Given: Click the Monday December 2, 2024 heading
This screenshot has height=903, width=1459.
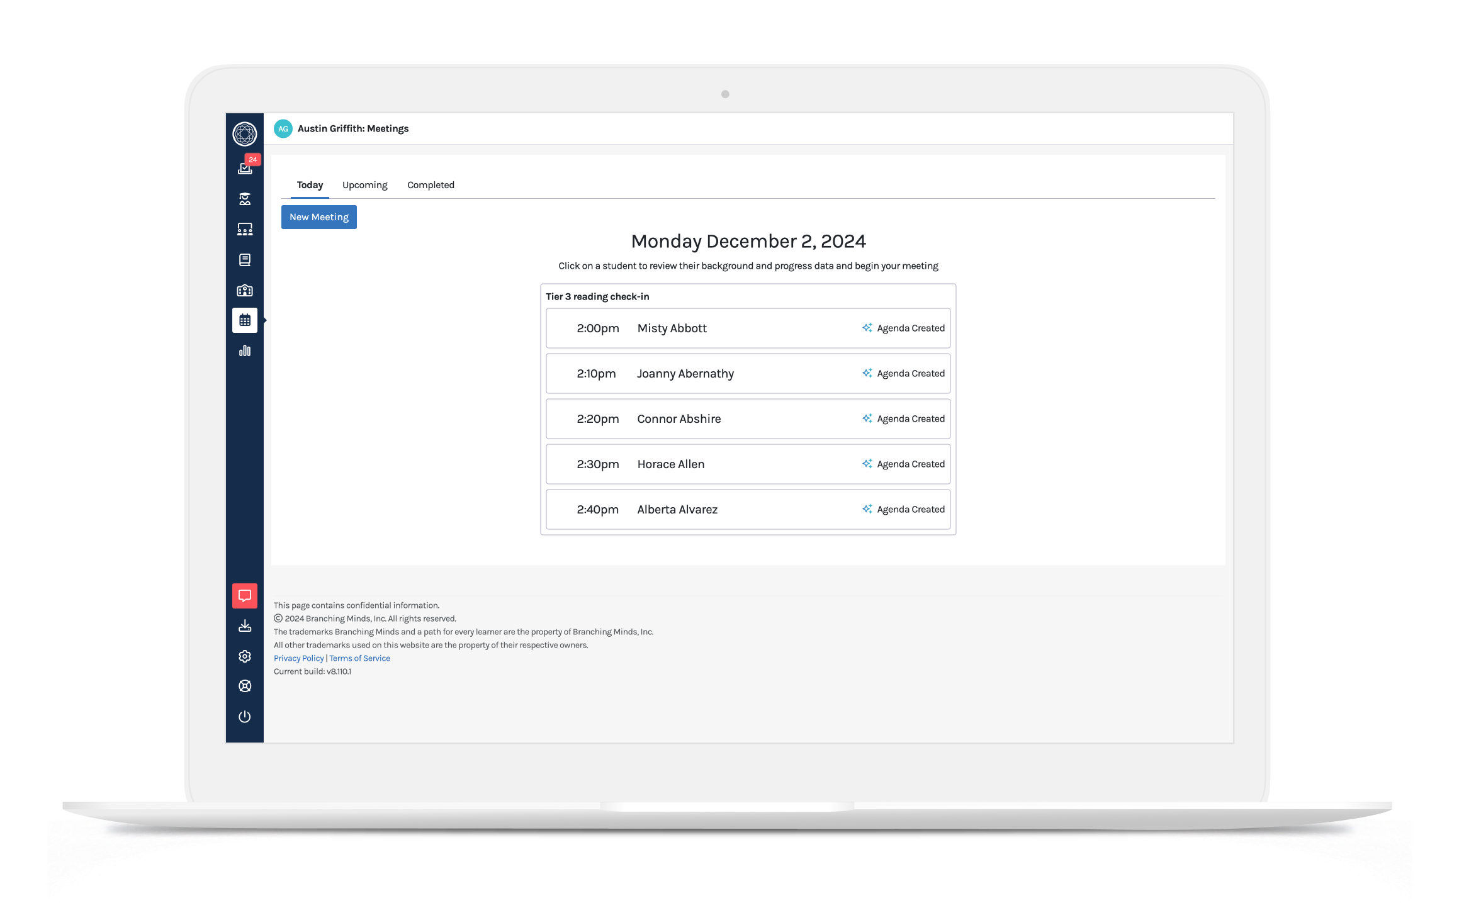Looking at the screenshot, I should pos(748,241).
